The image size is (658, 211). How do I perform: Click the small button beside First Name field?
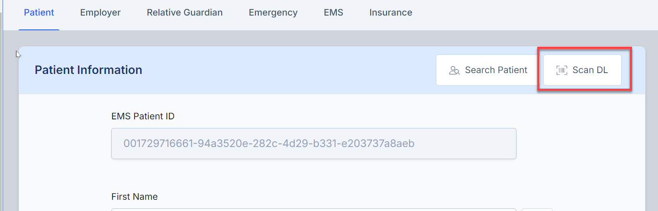tap(537, 210)
